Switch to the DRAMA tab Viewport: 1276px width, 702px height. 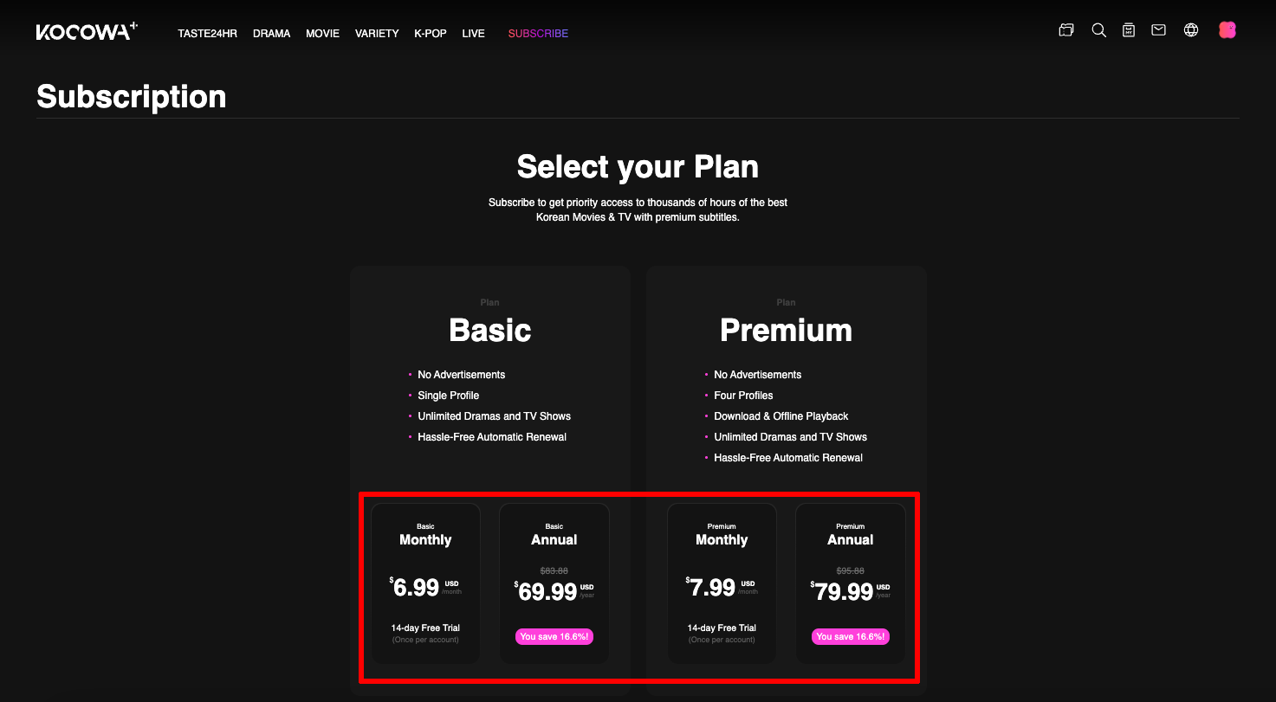[271, 33]
